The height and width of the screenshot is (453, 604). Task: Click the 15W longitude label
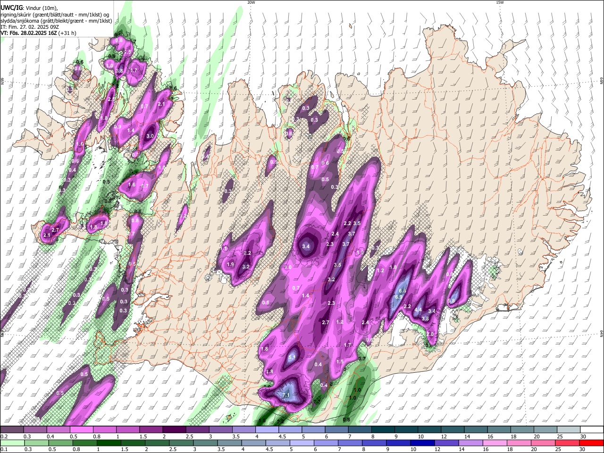500,2
